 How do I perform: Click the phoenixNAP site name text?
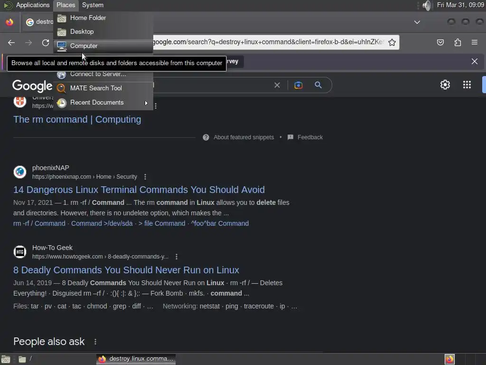click(50, 168)
